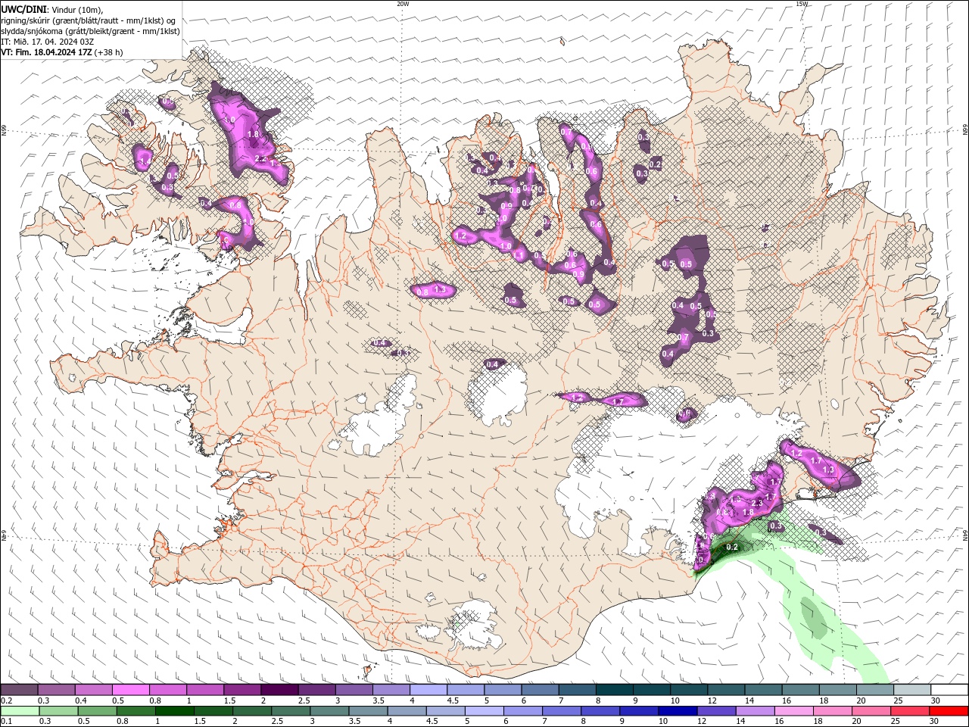Click the '25' label on the upper scale
The image size is (969, 727).
click(898, 700)
